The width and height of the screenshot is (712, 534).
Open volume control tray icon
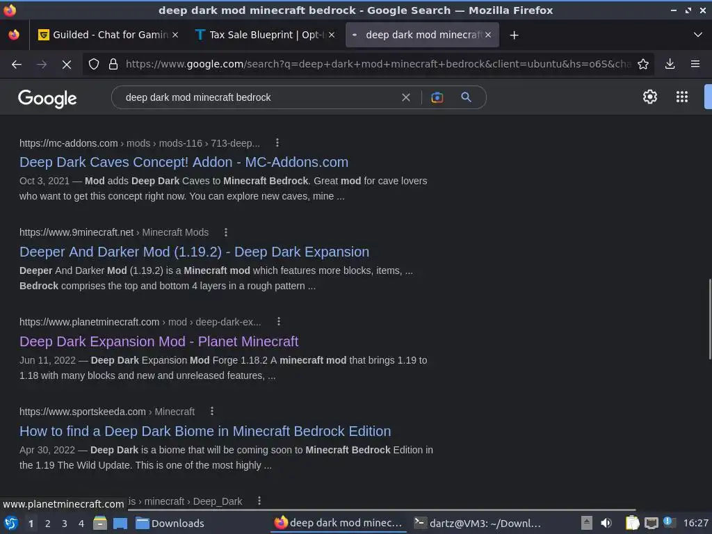[x=606, y=523]
